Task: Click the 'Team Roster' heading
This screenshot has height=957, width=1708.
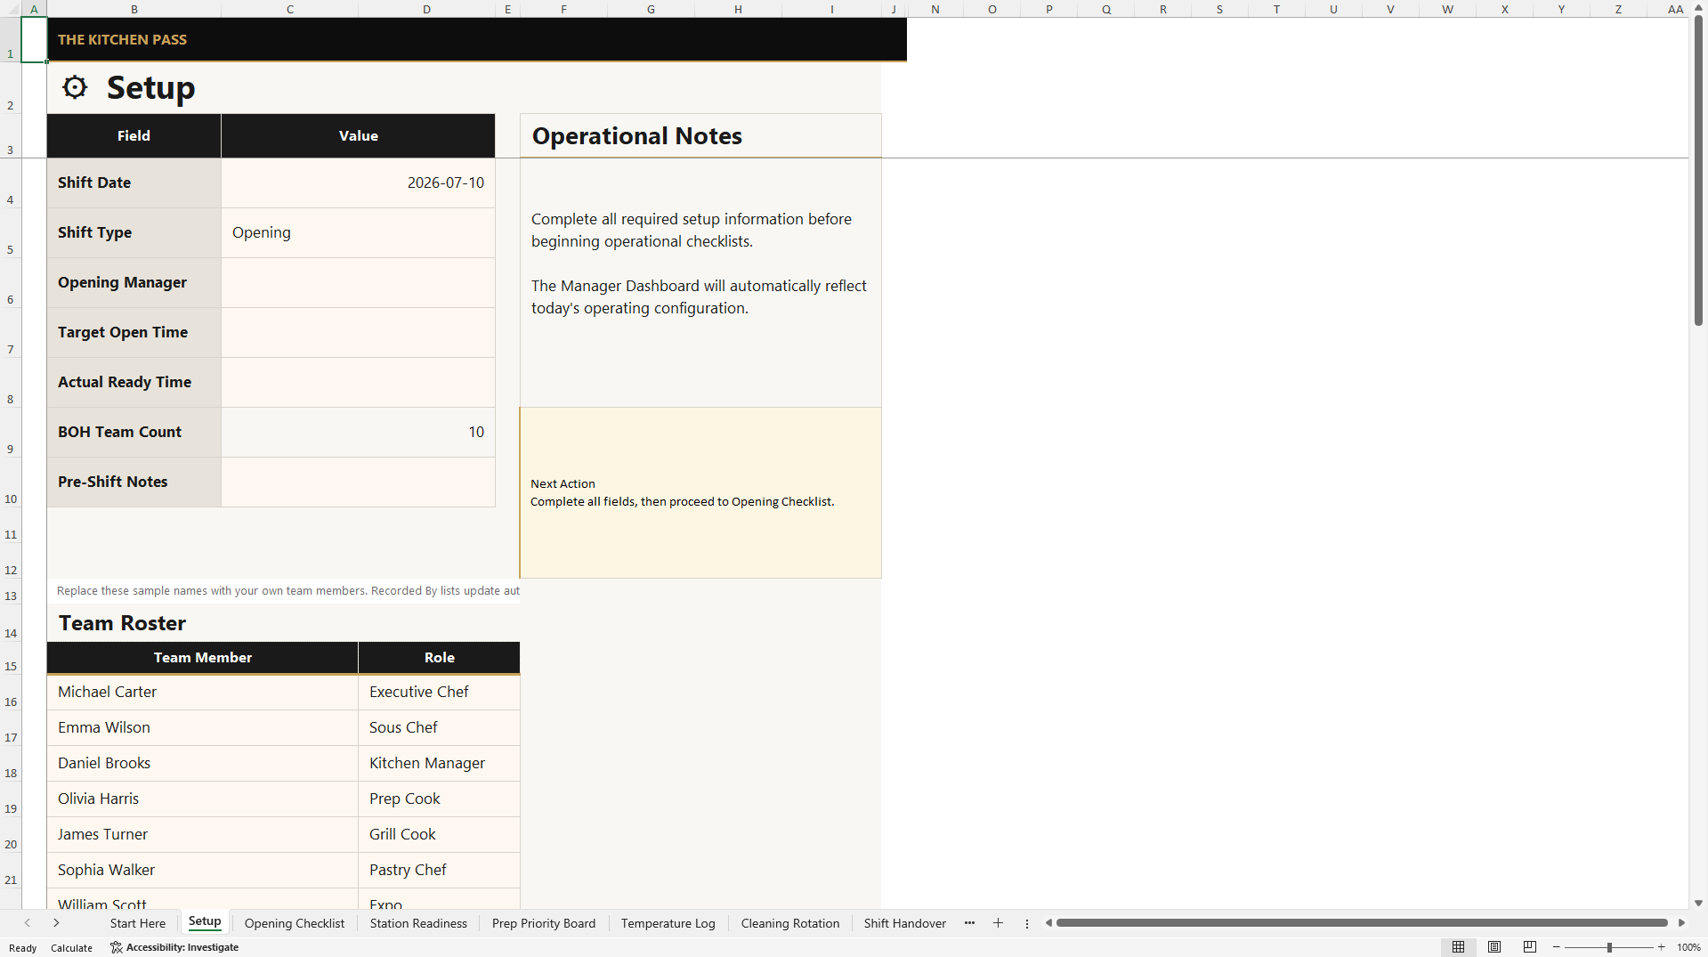Action: pos(122,623)
